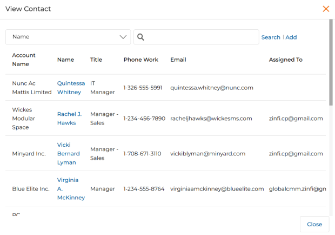Click email vickiblyman@minyard.com

coord(207,153)
